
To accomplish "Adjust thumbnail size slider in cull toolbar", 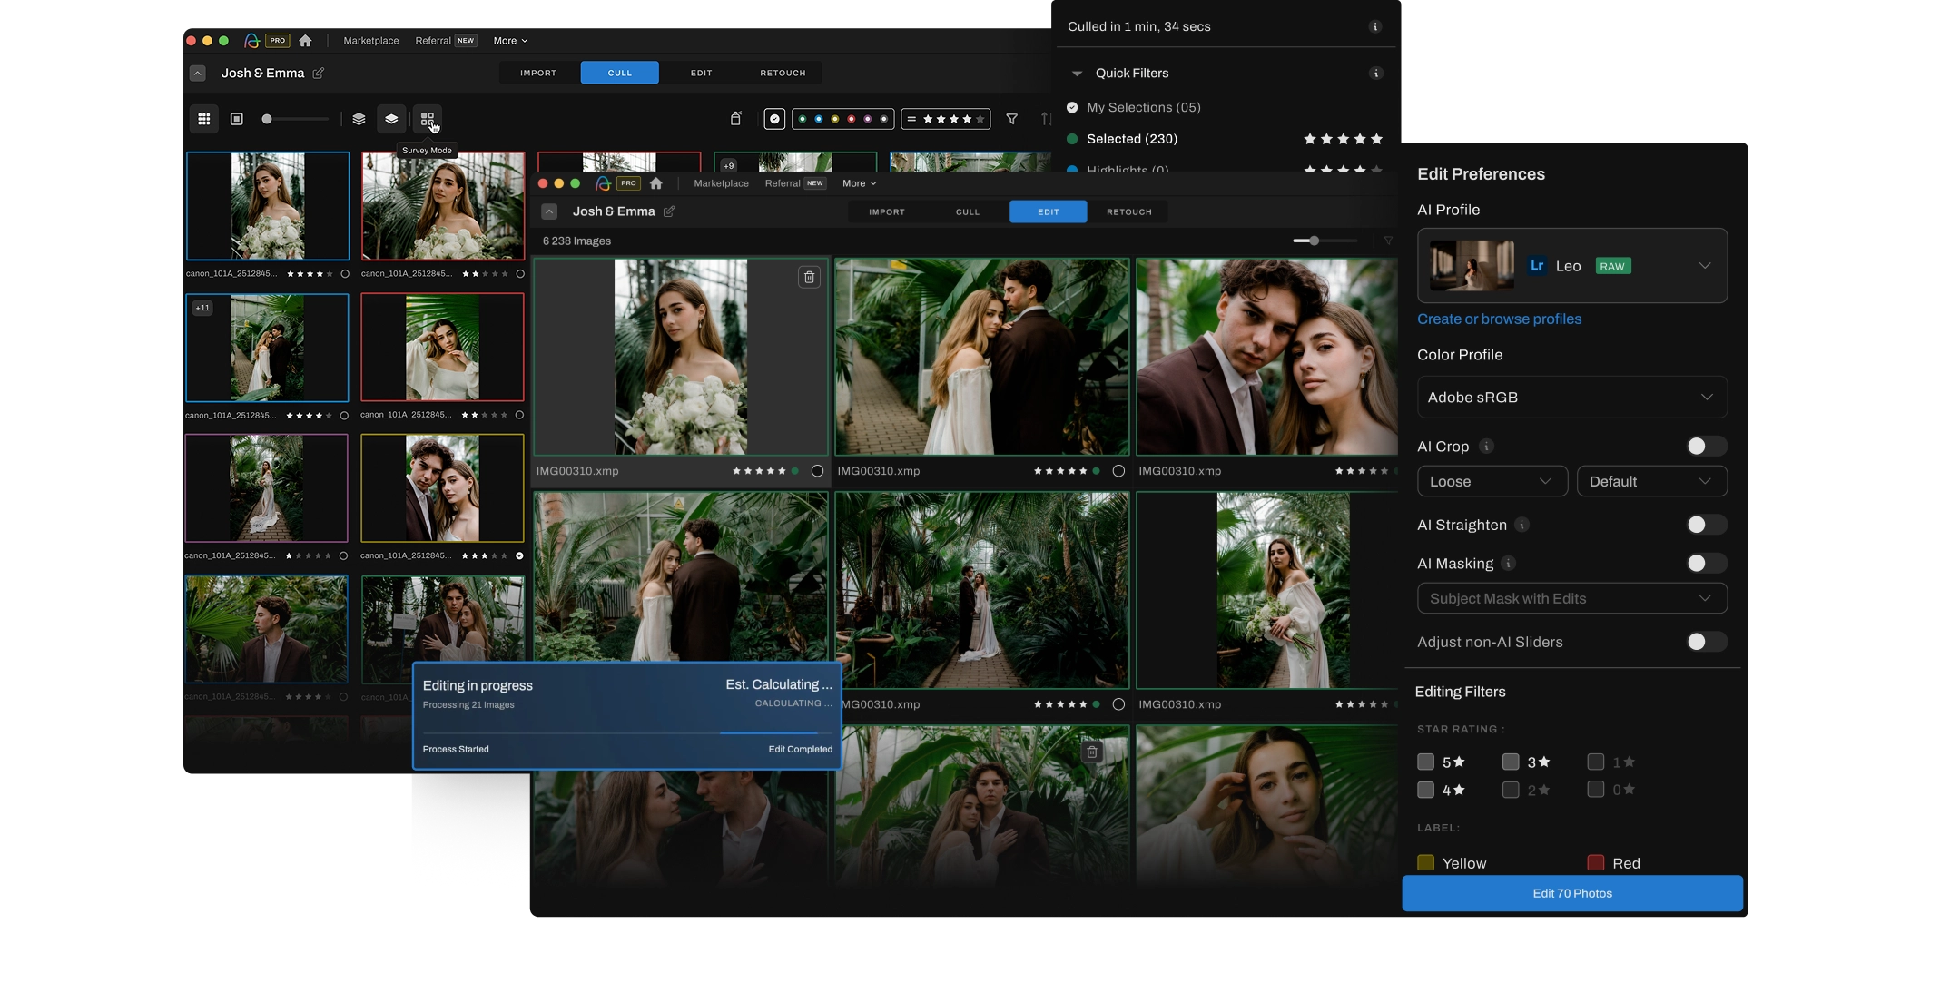I will coord(267,119).
